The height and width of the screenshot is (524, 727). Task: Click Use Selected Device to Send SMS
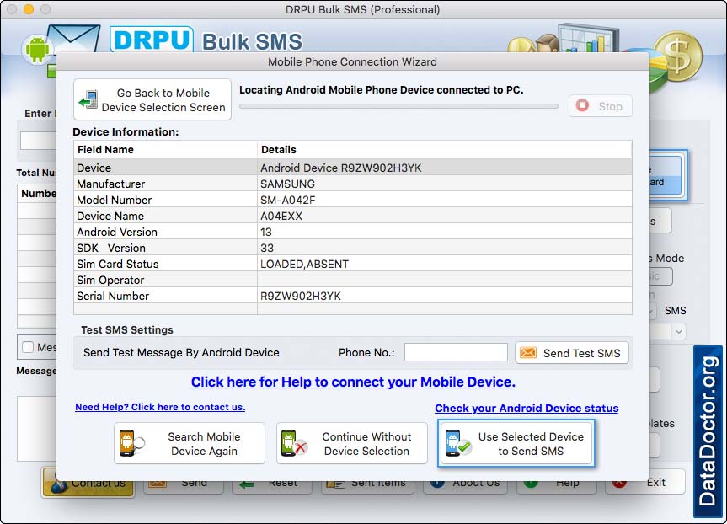coord(516,443)
